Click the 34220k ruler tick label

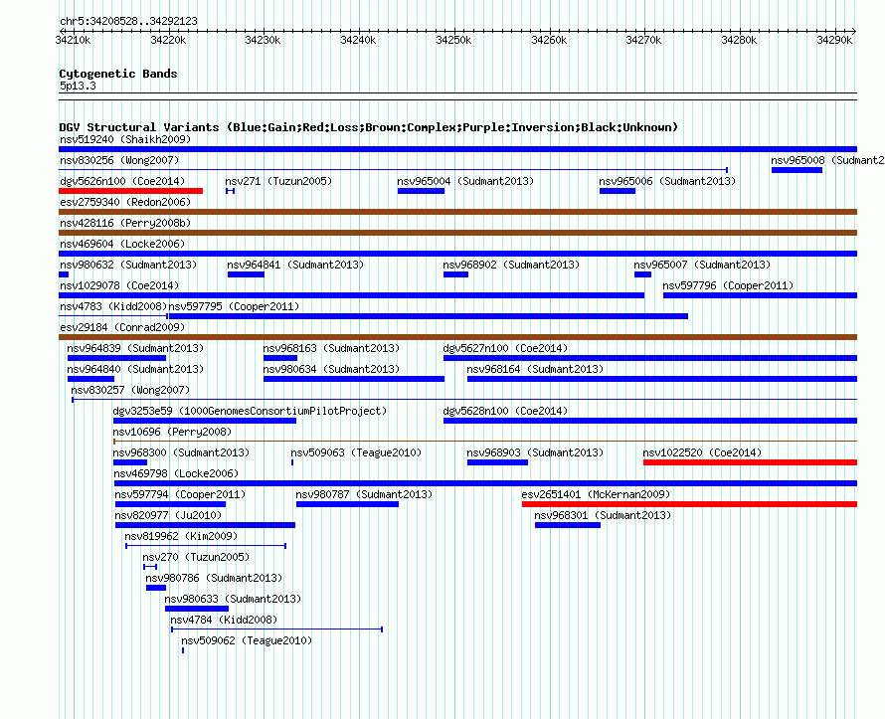tap(168, 40)
